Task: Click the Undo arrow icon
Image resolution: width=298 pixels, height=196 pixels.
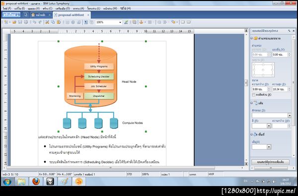Action: (x=34, y=22)
